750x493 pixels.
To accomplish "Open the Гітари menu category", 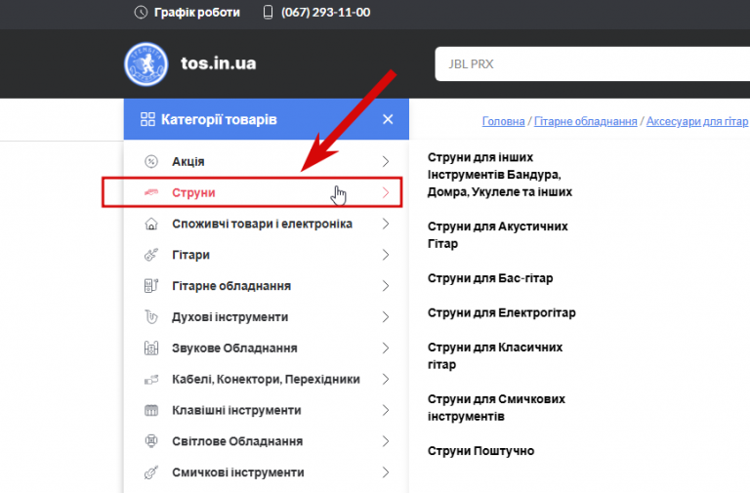I will pos(190,255).
